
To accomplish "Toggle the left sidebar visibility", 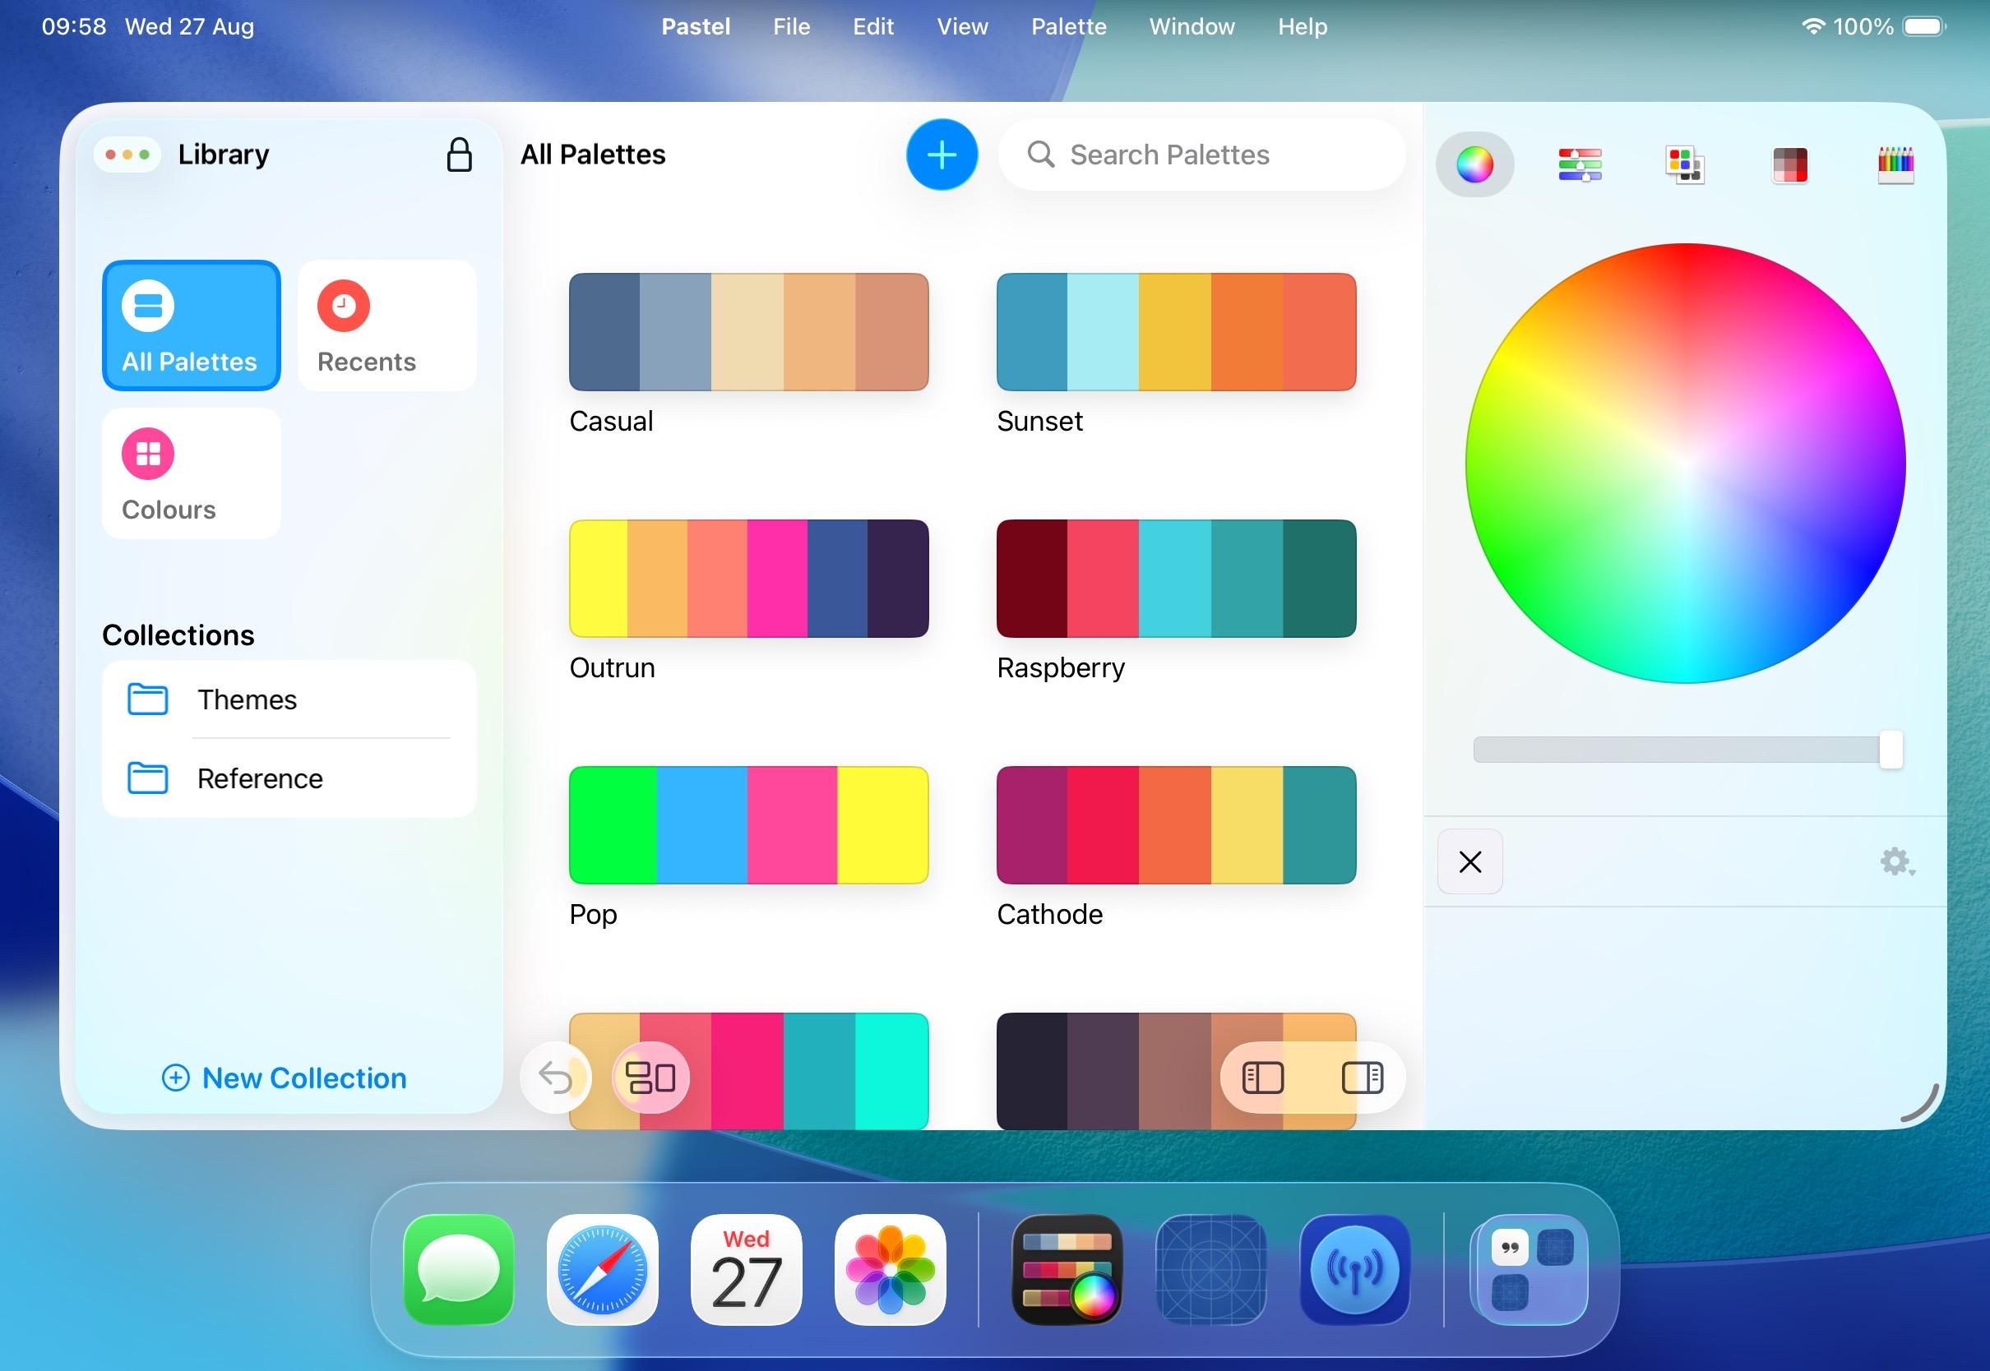I will click(1263, 1078).
